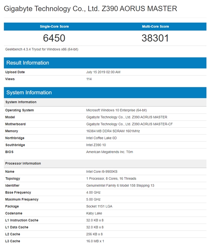Screen dimensions: 209x247
Task: Select the Kaby Lake codename value
Action: [x=94, y=213]
